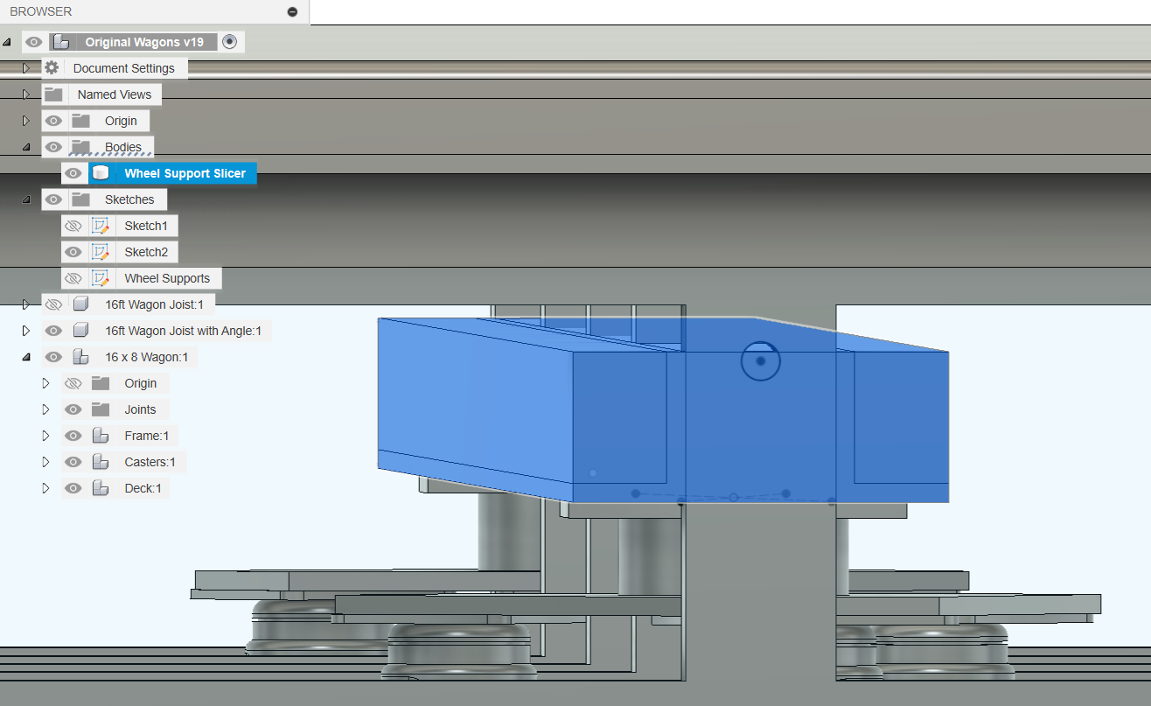Expand the Joints folder

coord(45,409)
